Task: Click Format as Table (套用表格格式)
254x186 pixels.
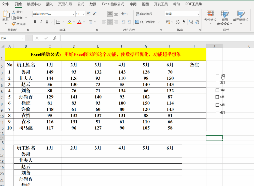Action: pyautogui.click(x=225, y=18)
